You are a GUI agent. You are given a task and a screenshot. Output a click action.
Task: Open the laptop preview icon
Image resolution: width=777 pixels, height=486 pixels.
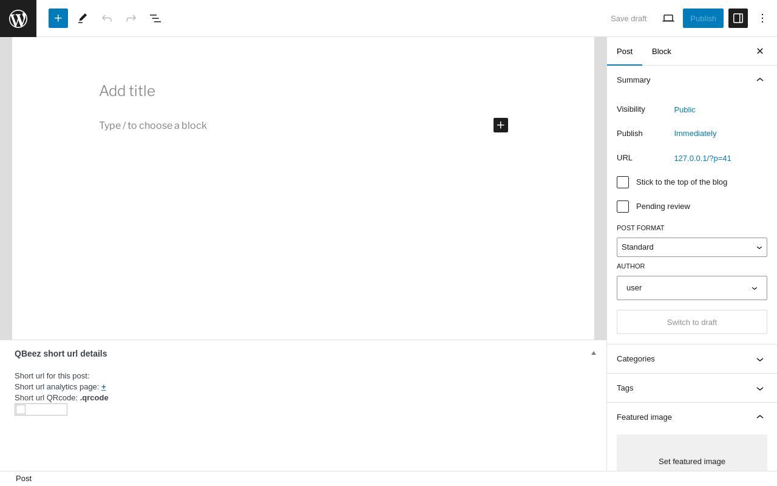668,18
